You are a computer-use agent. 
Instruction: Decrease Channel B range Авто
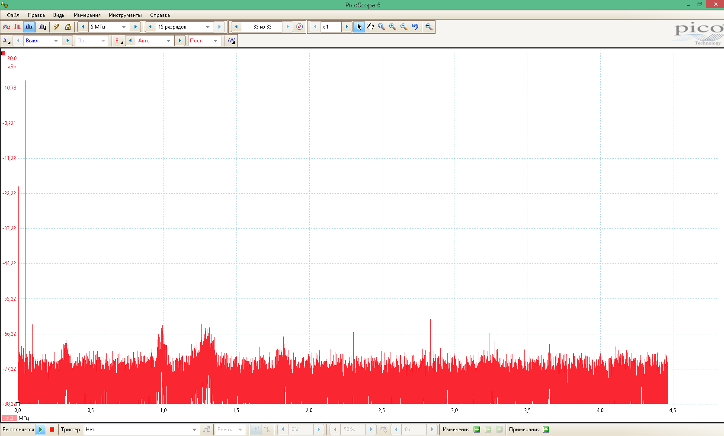click(x=130, y=41)
